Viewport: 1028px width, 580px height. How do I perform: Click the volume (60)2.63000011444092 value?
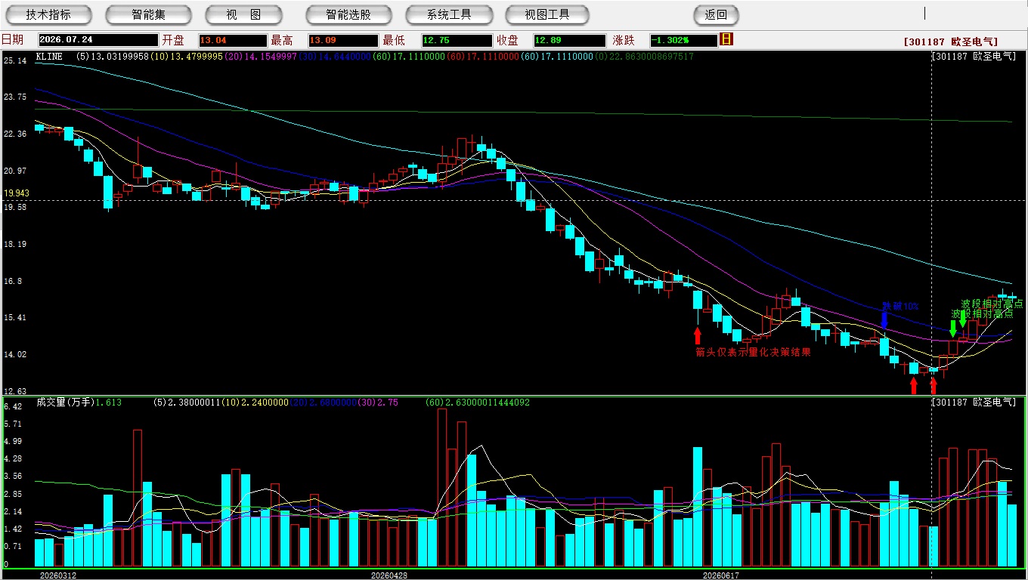point(478,403)
